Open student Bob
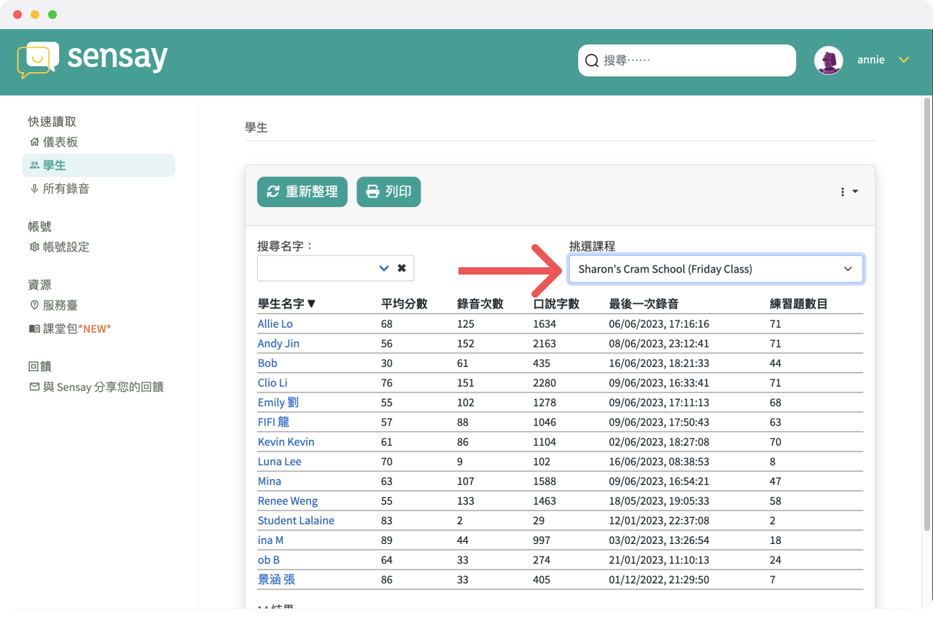Viewport: 933px width, 619px height. 268,363
